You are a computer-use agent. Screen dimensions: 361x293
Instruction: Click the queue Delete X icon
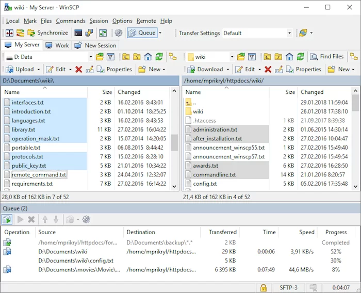(31, 220)
